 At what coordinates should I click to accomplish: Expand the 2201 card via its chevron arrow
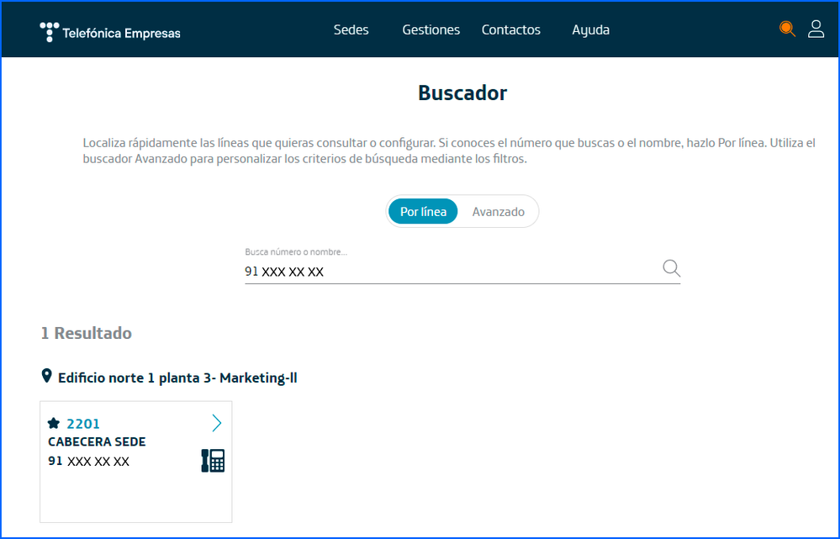tap(216, 422)
